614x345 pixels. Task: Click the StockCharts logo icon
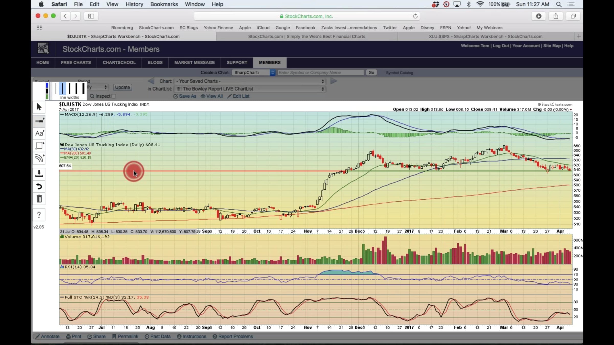coord(43,48)
